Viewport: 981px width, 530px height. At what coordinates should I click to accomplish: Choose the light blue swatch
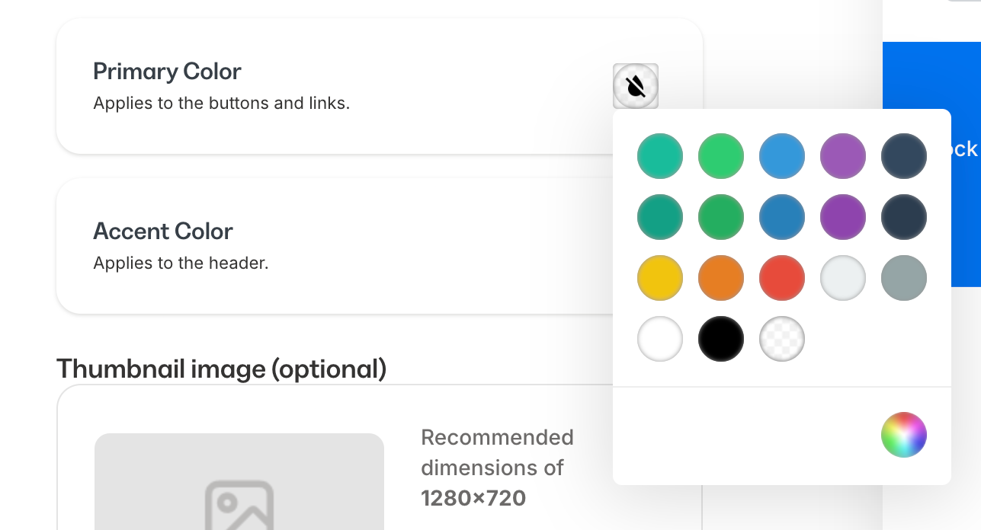(781, 156)
